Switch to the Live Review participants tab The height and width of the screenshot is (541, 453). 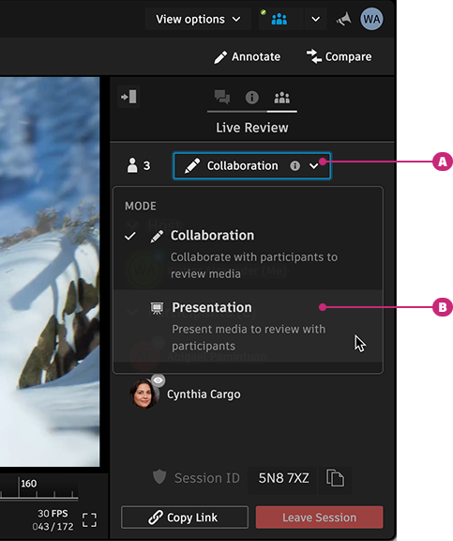pyautogui.click(x=281, y=98)
